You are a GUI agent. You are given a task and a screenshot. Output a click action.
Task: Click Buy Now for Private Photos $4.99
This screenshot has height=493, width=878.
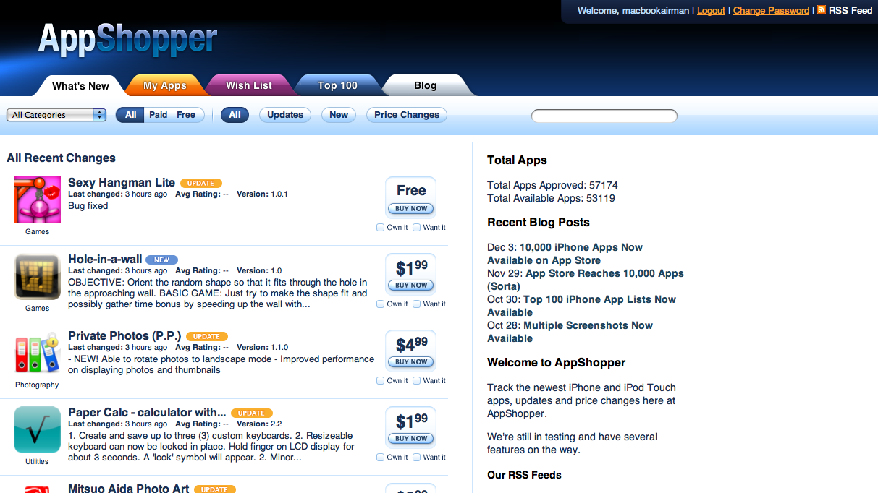pyautogui.click(x=411, y=361)
